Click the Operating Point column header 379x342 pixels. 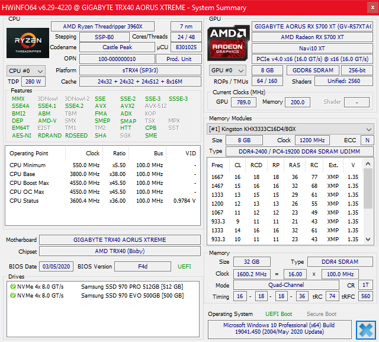[x=36, y=154]
